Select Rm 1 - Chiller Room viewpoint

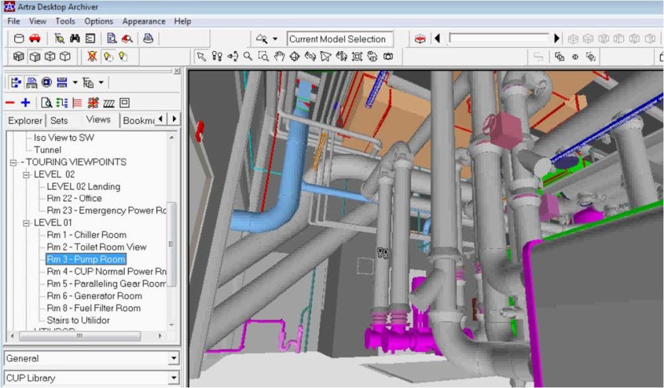pos(86,235)
